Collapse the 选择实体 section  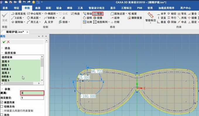click(x=2, y=53)
